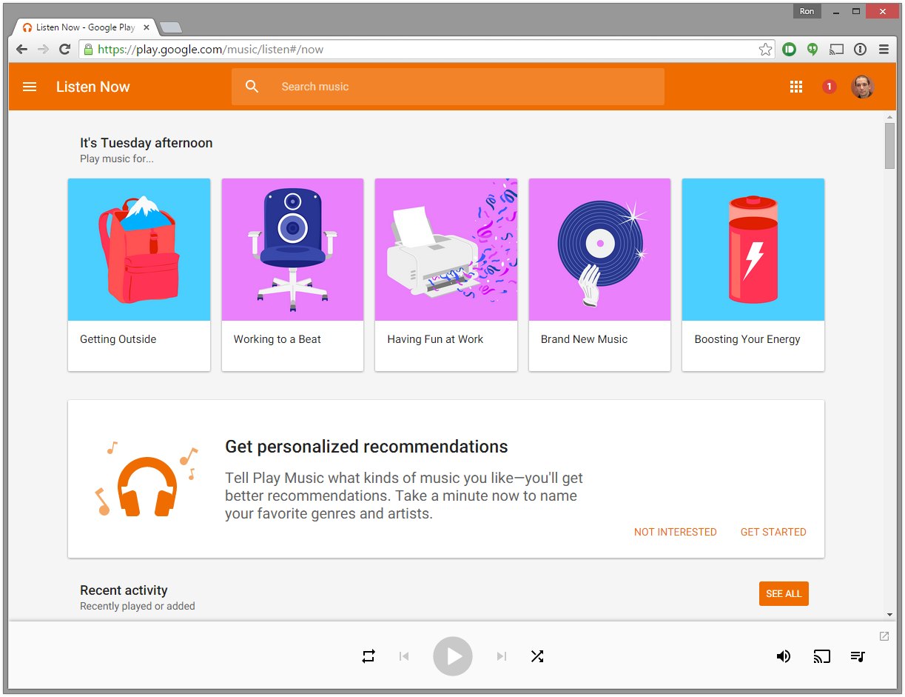Open the Having Fun at Work card
This screenshot has height=697, width=905.
tap(446, 275)
